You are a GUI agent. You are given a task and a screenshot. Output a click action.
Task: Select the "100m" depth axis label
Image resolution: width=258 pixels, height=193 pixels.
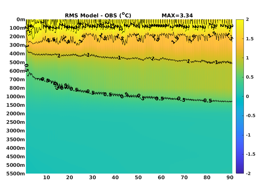[17, 28]
